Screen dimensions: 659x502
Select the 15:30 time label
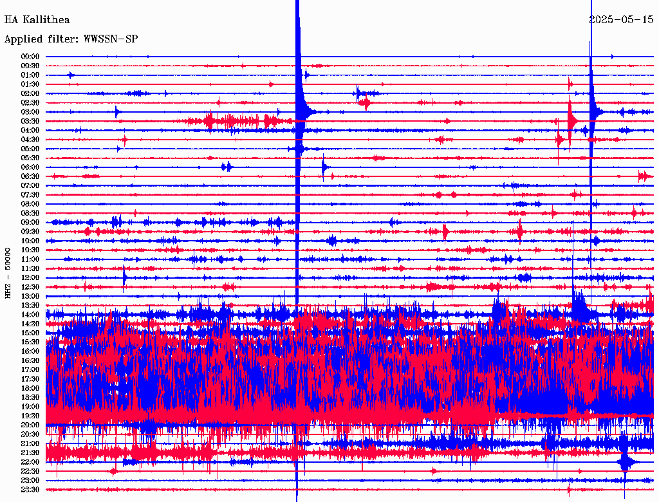pyautogui.click(x=30, y=342)
